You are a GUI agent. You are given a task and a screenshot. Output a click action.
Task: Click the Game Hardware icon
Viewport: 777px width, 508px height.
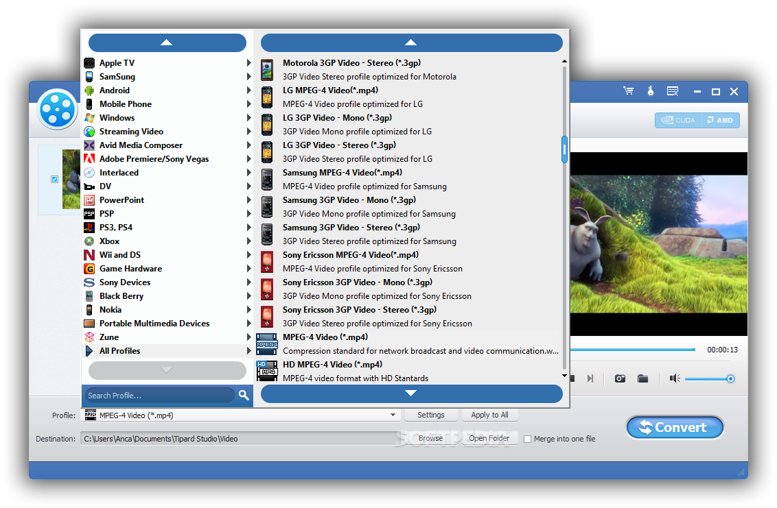tap(89, 269)
